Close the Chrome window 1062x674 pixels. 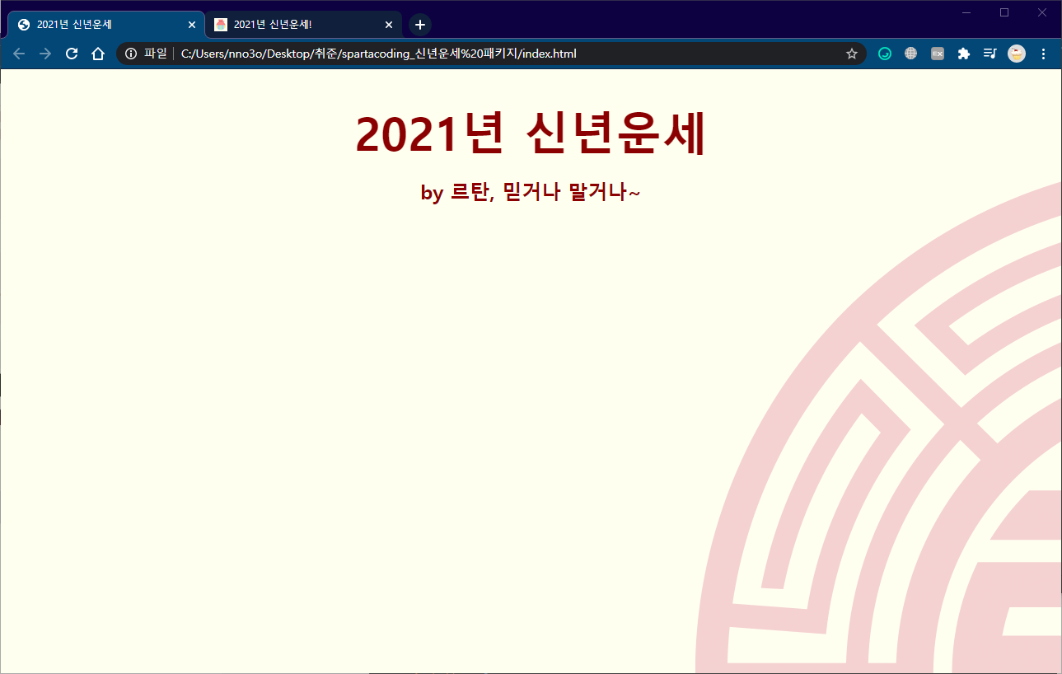click(1041, 12)
